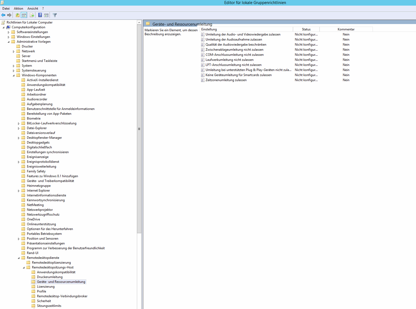Click the folder icon beside Biometrie

coord(23,118)
